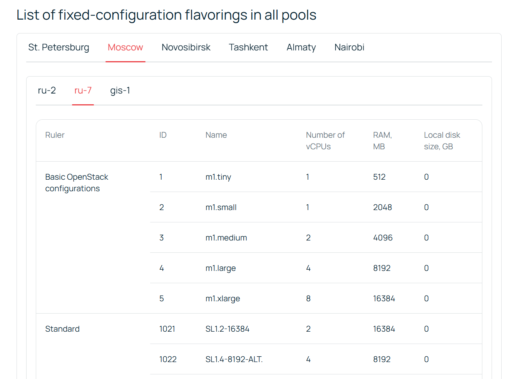Screen dimensions: 517x379
Task: Click the SL1.2-16384 flavor name
Action: (x=228, y=329)
